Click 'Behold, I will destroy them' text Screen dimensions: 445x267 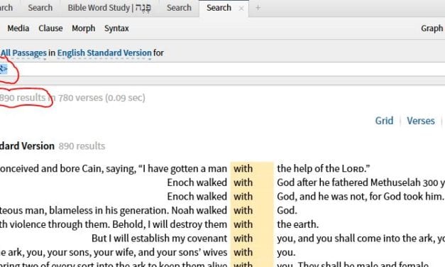click(170, 224)
